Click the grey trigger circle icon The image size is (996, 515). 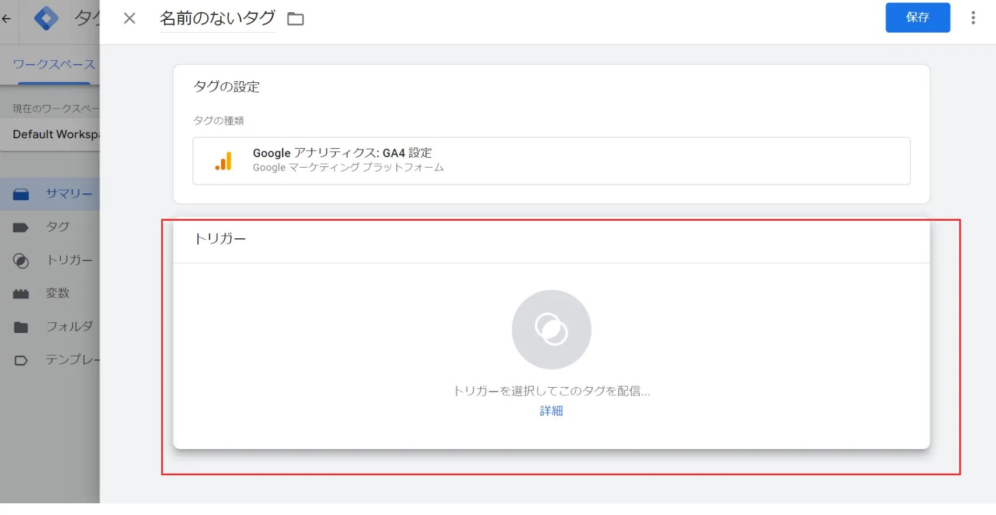pyautogui.click(x=551, y=329)
